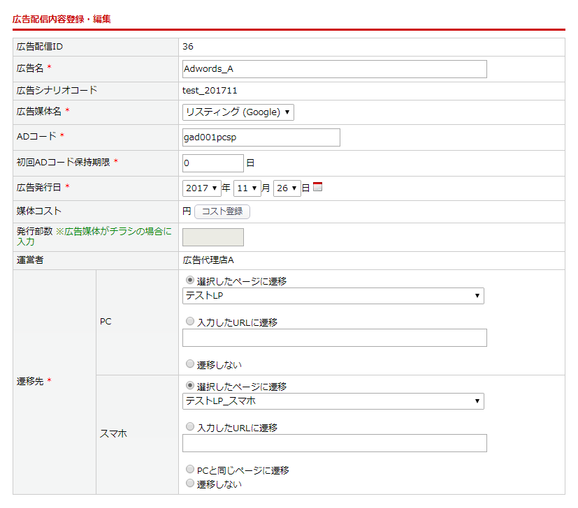Choose スマホ '遷移しない' radio option

[190, 483]
